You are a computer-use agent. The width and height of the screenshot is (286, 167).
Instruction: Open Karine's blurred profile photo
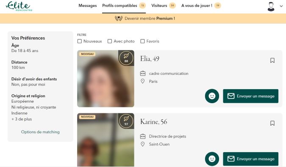(106, 140)
